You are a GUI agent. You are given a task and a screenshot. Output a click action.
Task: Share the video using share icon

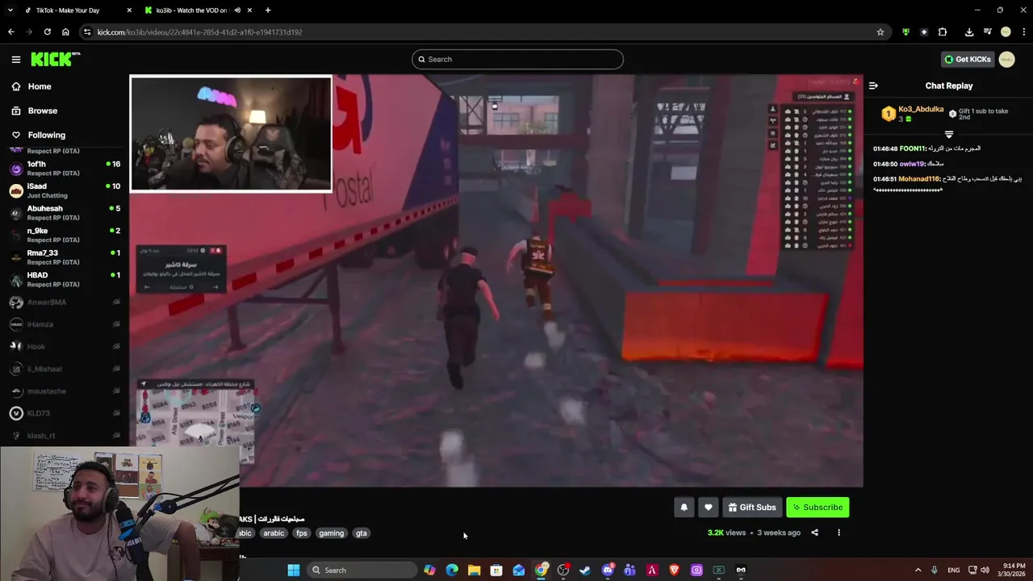[814, 533]
